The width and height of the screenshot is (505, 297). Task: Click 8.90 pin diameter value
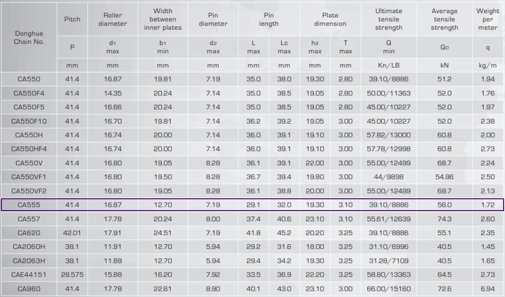pyautogui.click(x=213, y=289)
